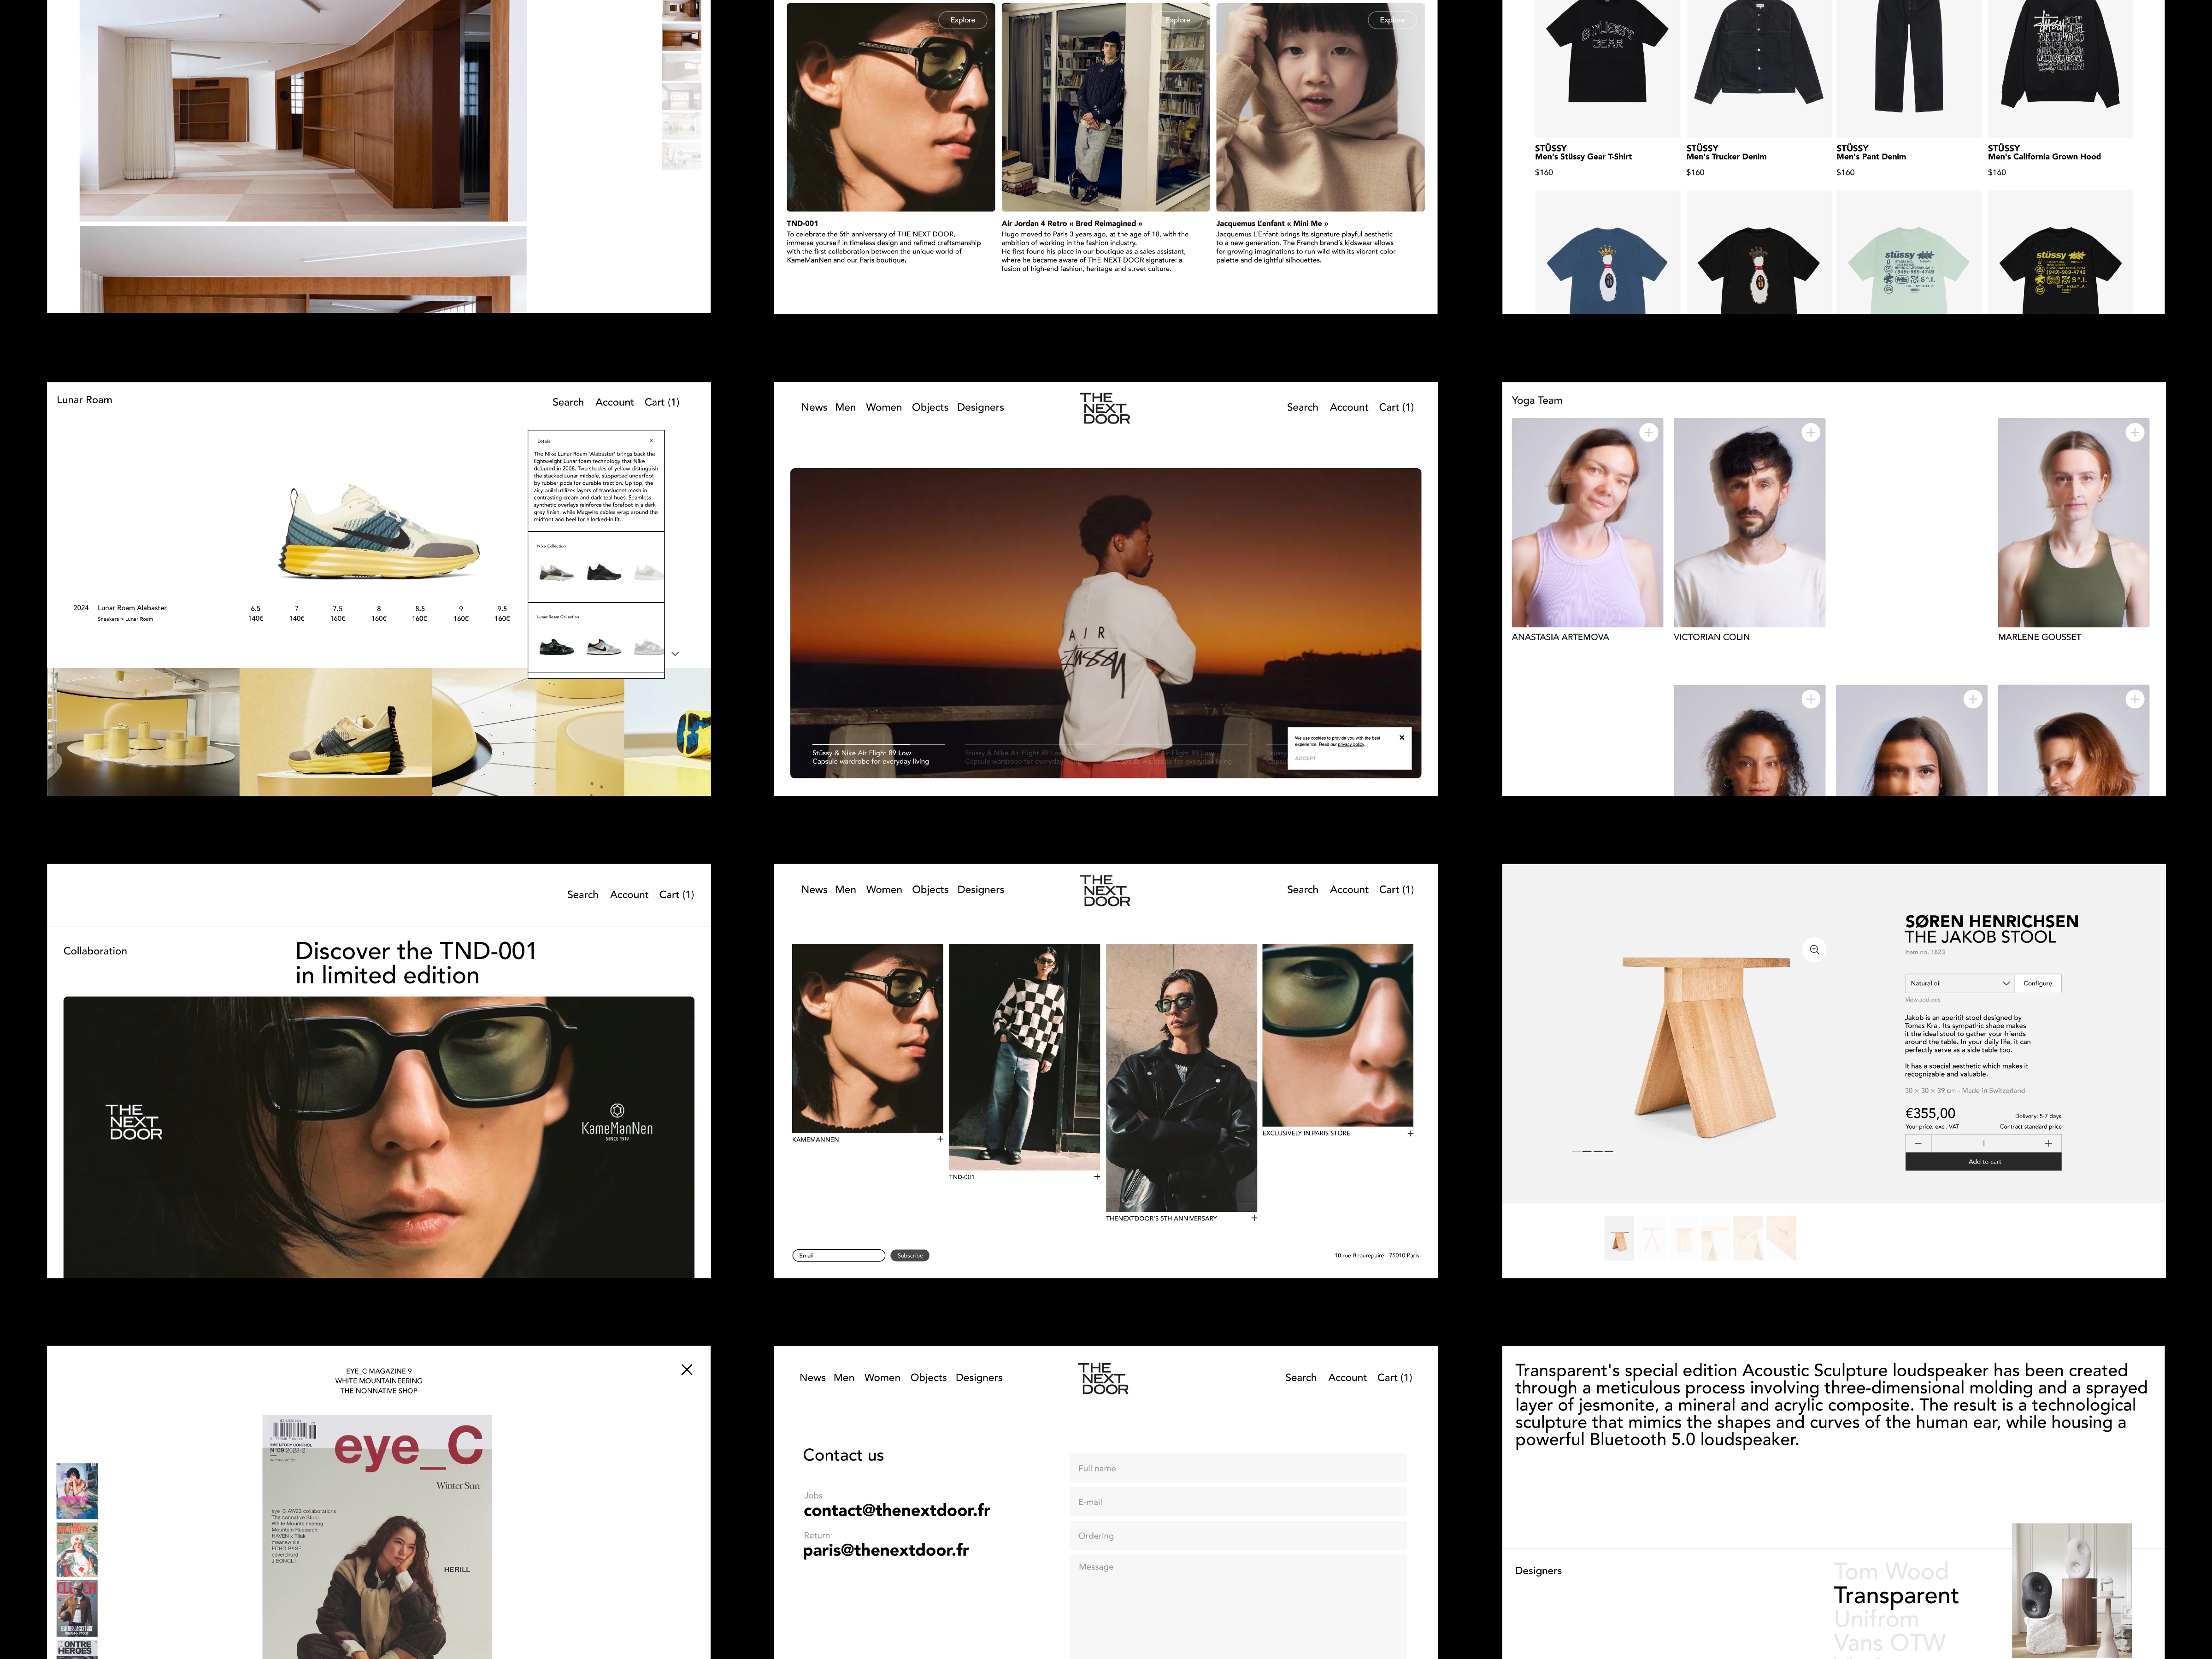This screenshot has width=2212, height=1659.
Task: Click the Full name field in contact form
Action: [x=1238, y=1468]
